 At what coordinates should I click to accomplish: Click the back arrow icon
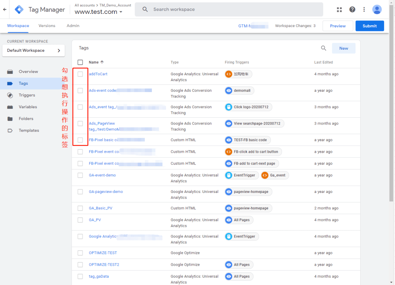(x=5, y=9)
